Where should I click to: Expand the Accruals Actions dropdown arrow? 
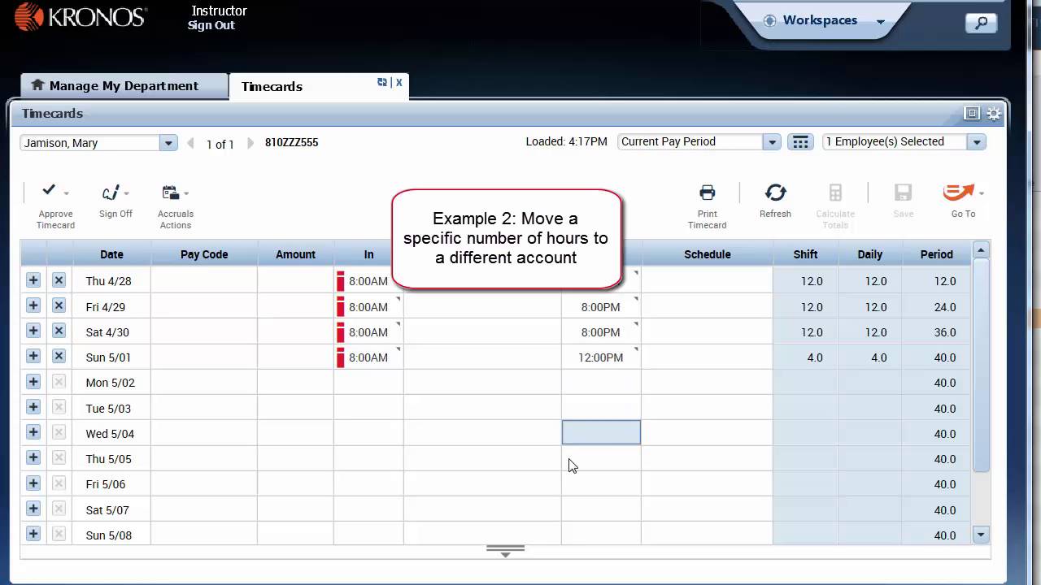pos(186,194)
